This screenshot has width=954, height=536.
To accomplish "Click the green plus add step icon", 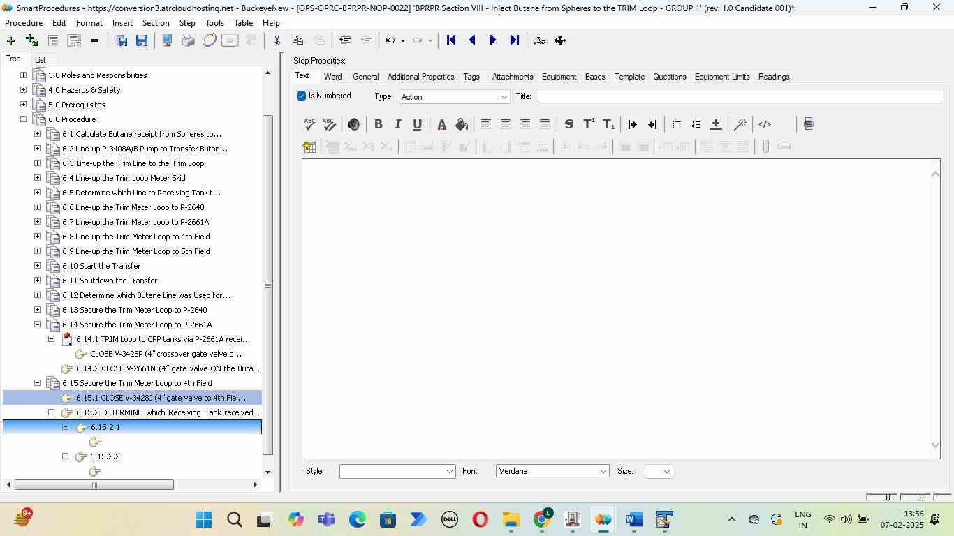I will pyautogui.click(x=10, y=40).
